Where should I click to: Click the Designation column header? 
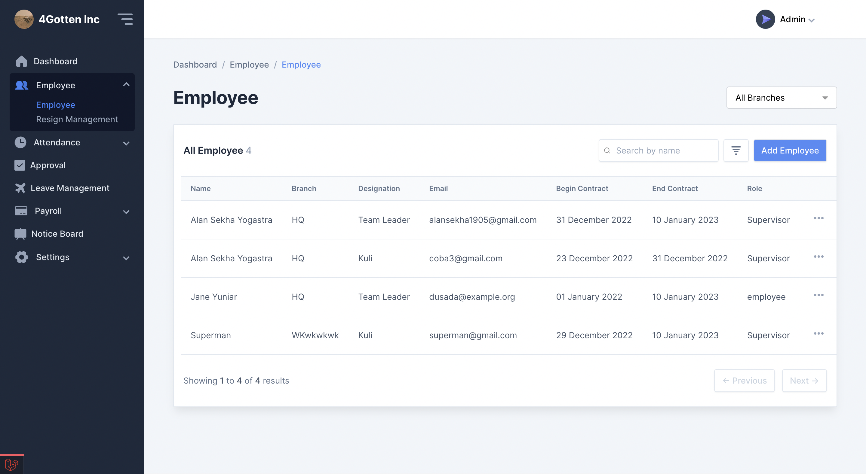tap(379, 188)
